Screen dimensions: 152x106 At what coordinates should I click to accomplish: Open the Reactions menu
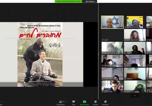tap(105, 103)
